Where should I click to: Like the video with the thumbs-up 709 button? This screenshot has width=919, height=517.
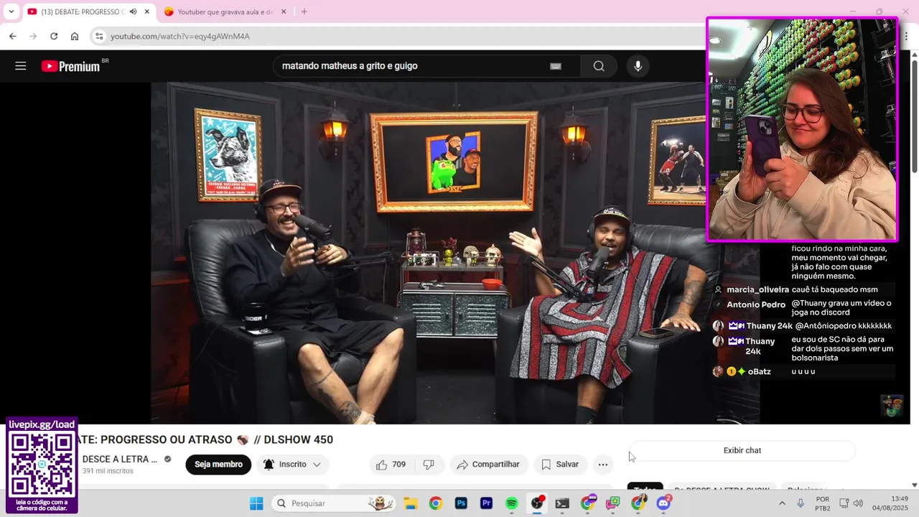[391, 465]
